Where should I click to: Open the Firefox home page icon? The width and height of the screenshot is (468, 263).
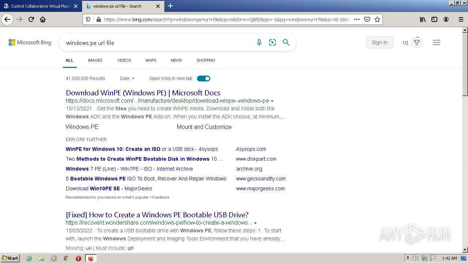pos(43,19)
